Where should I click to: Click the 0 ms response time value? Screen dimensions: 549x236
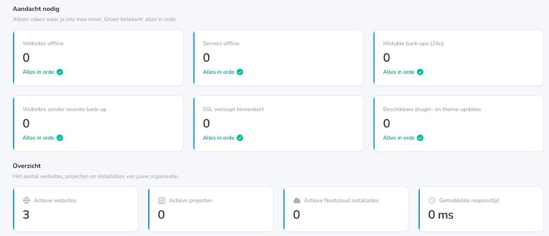click(441, 215)
